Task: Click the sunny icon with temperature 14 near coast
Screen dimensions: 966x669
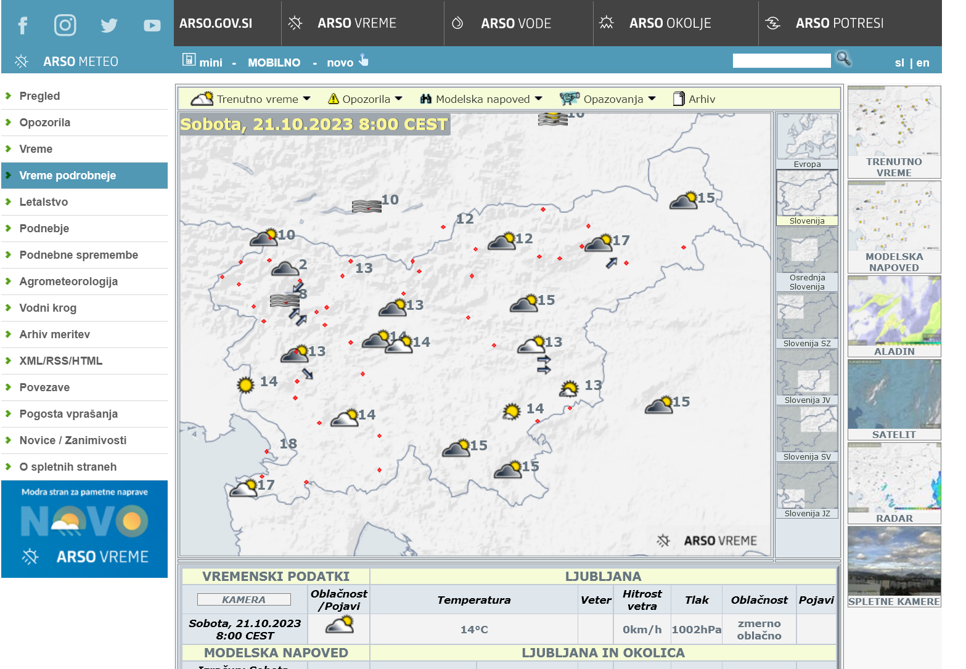Action: (245, 385)
